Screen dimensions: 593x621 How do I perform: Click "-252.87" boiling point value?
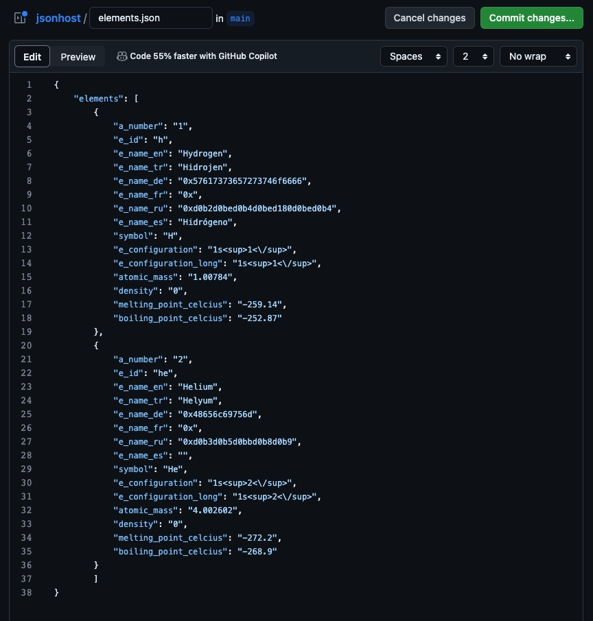(x=259, y=318)
